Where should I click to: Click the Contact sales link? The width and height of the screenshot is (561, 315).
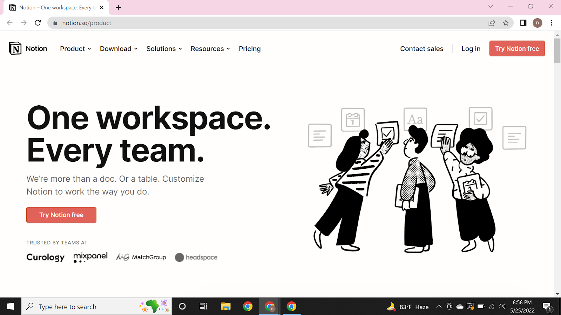[422, 49]
